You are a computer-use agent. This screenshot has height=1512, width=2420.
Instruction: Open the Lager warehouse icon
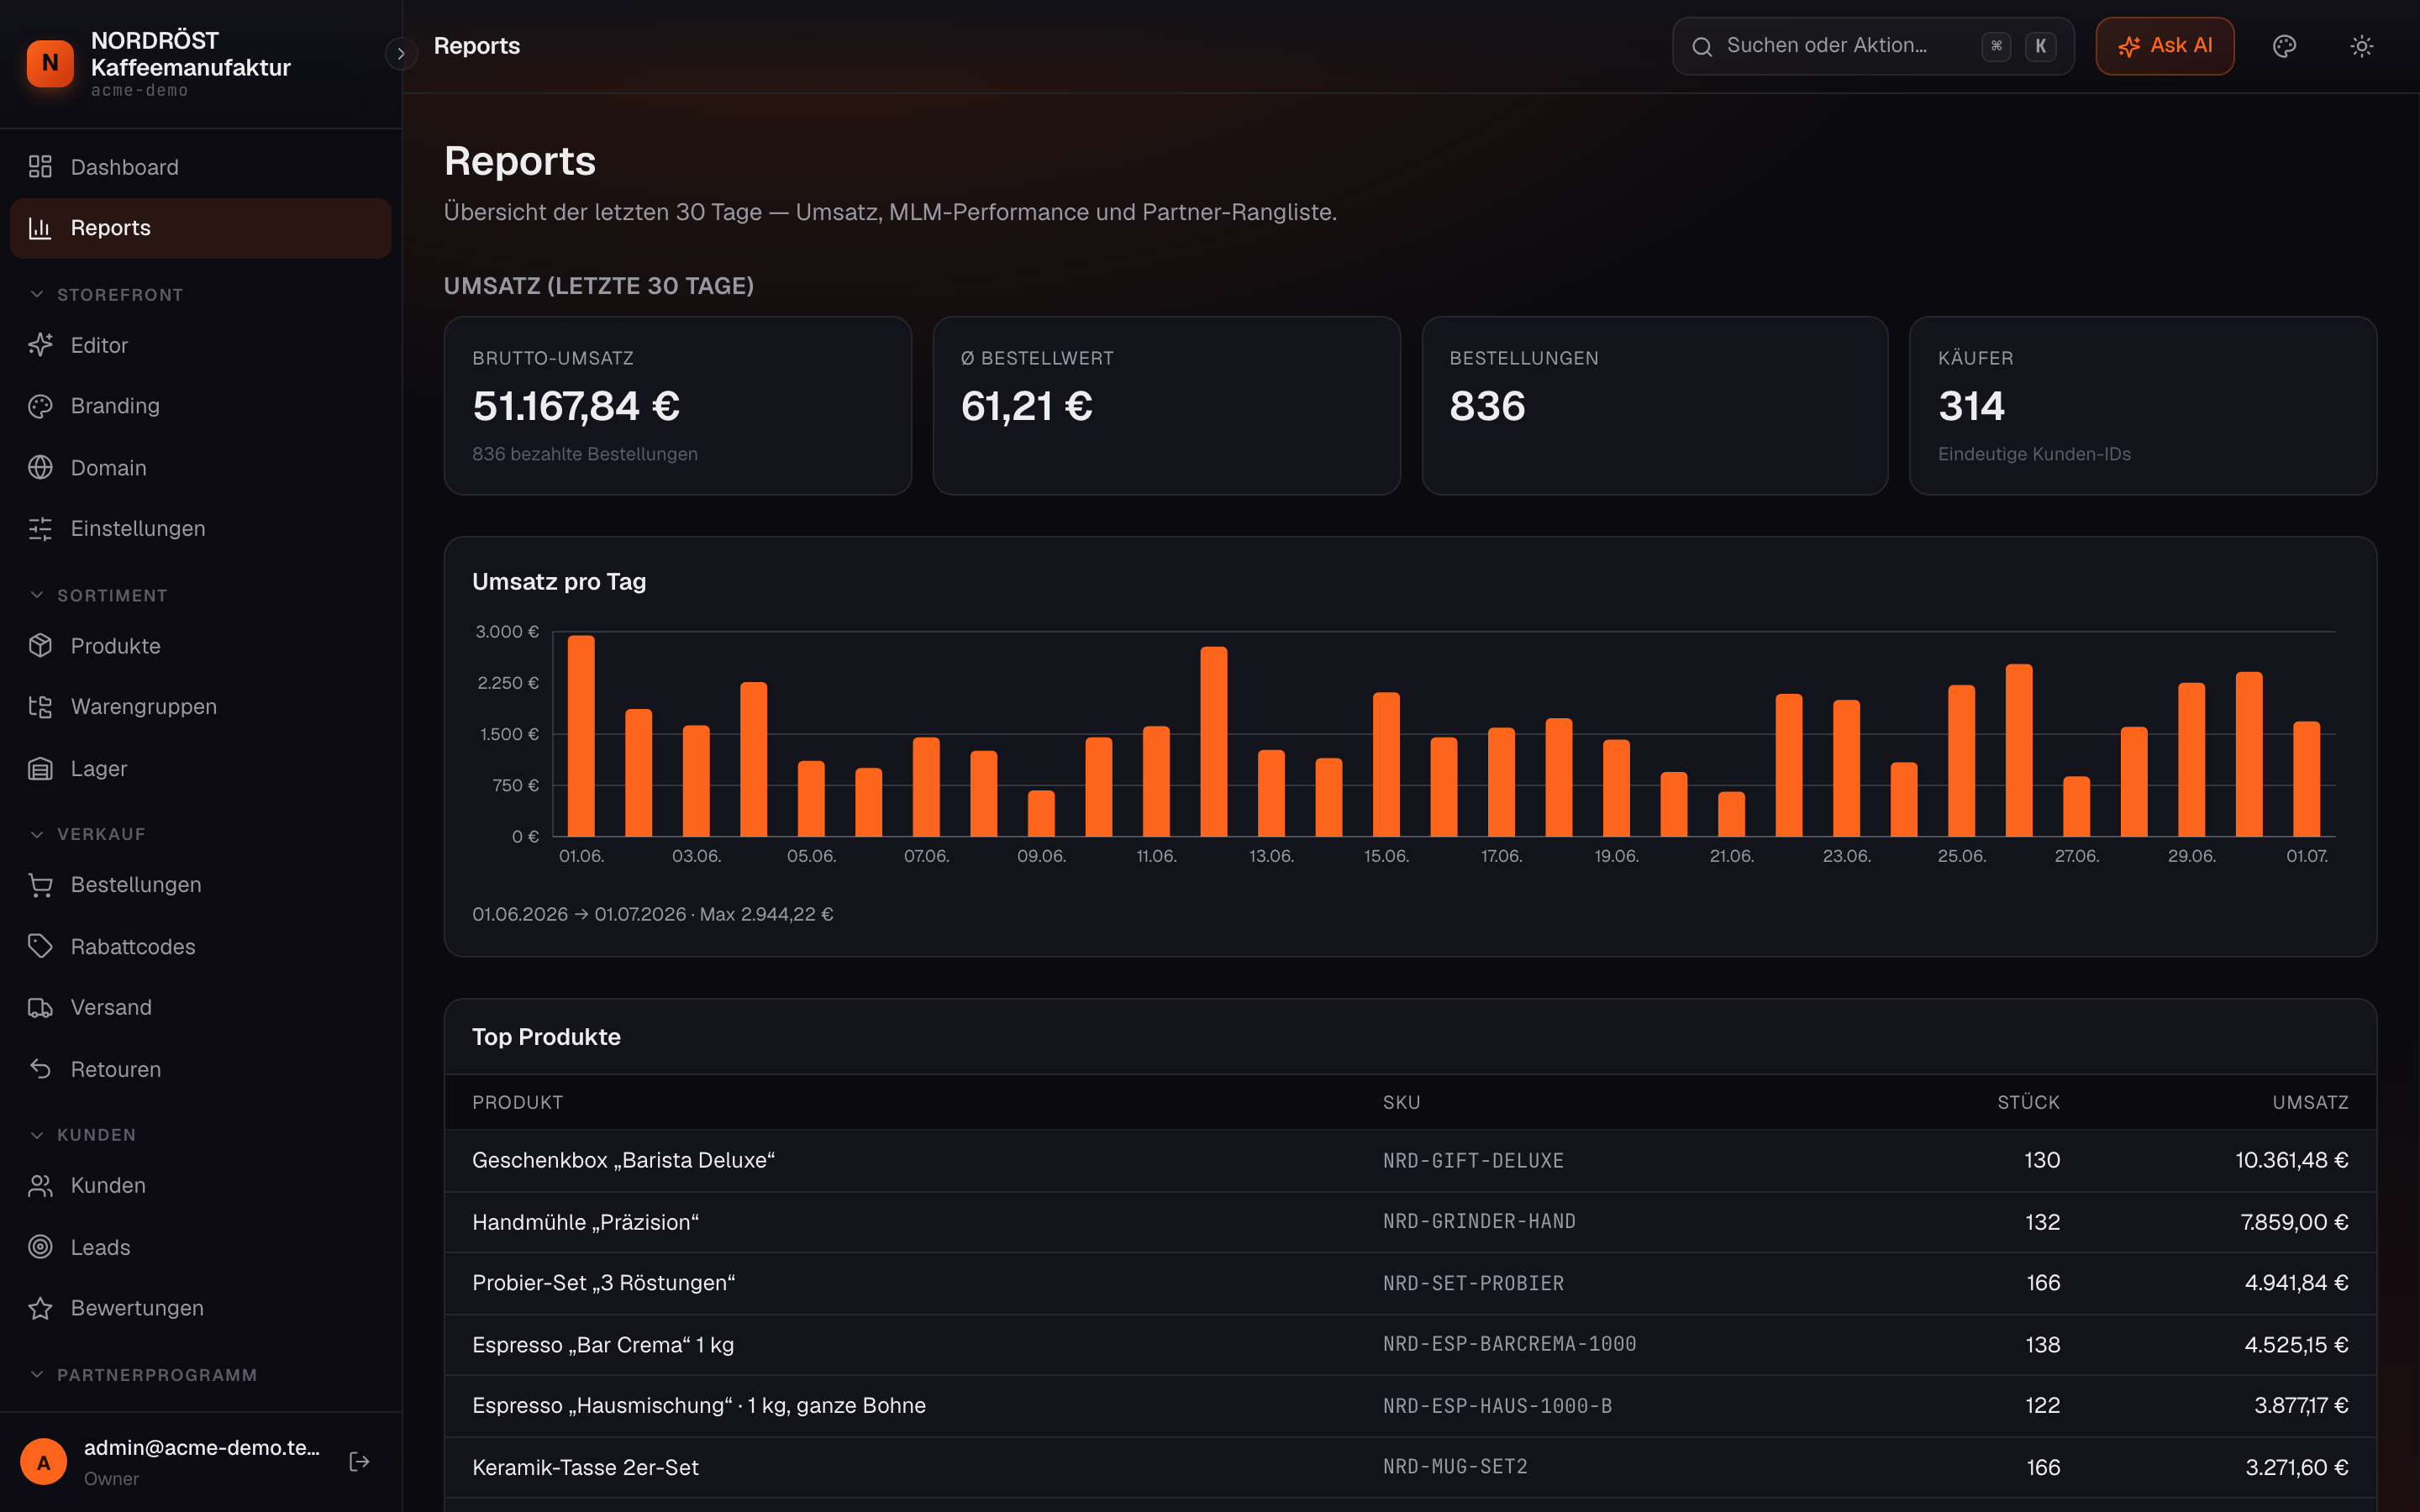[x=40, y=768]
